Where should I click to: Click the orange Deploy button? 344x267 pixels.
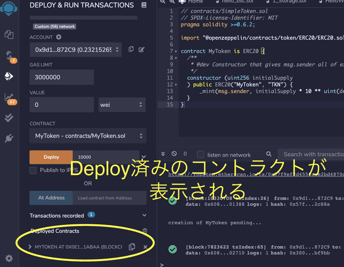click(51, 157)
